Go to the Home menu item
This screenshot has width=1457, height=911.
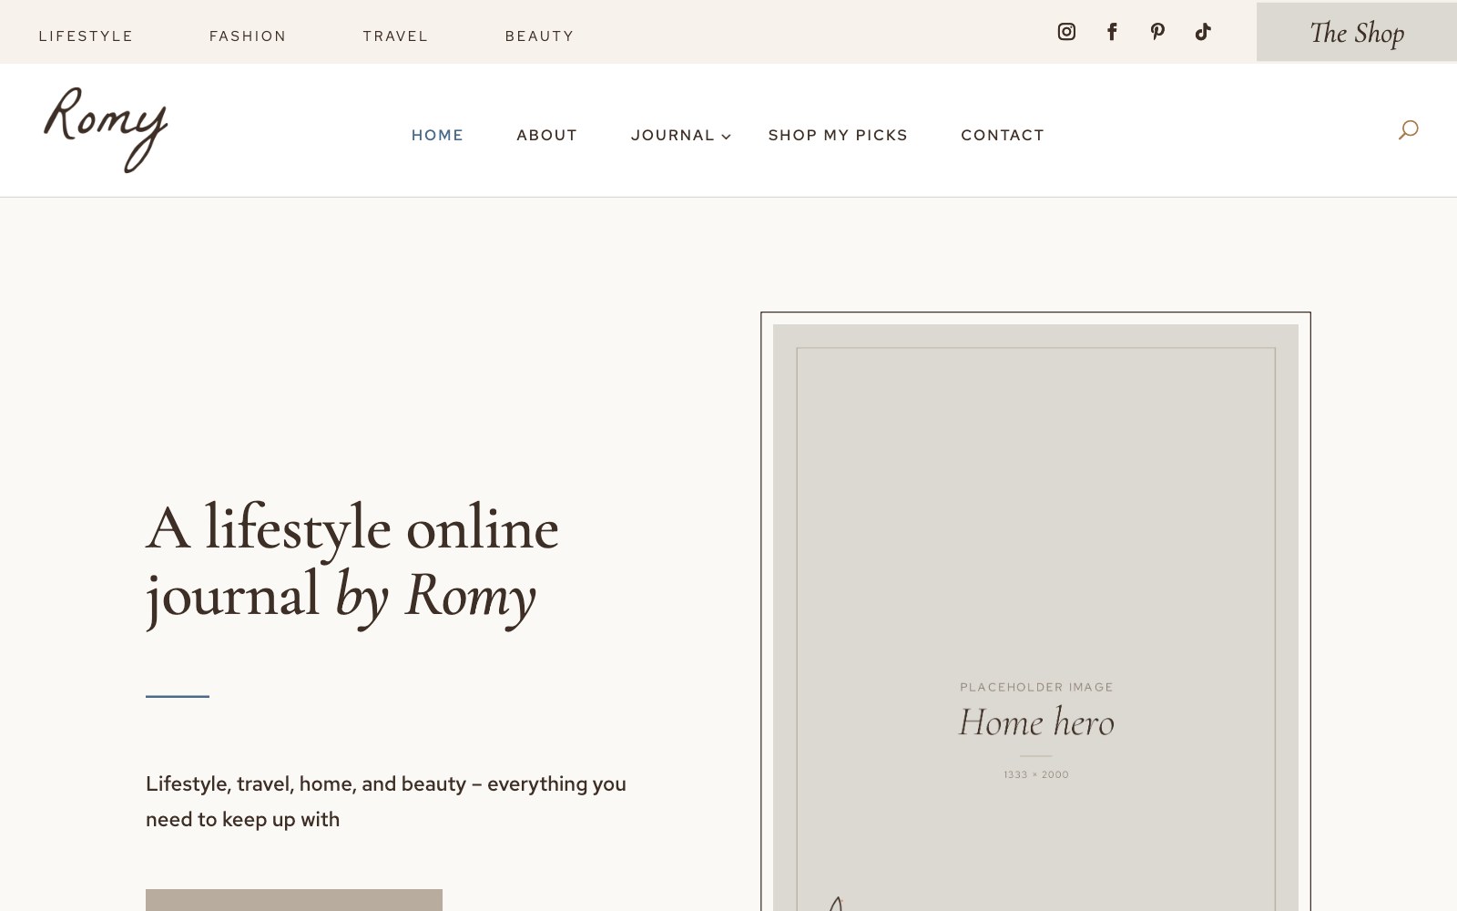(437, 135)
